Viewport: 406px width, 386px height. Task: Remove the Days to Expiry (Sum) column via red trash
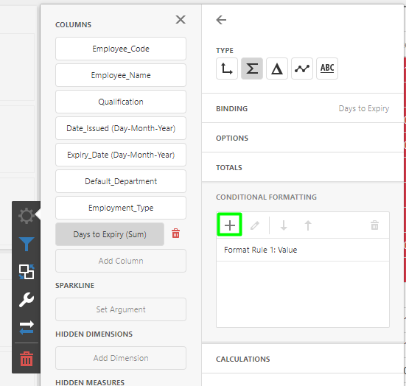pos(176,234)
